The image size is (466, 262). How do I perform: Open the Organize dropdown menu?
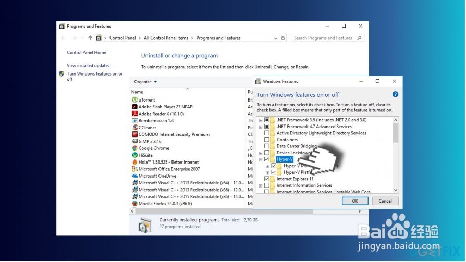coord(145,82)
